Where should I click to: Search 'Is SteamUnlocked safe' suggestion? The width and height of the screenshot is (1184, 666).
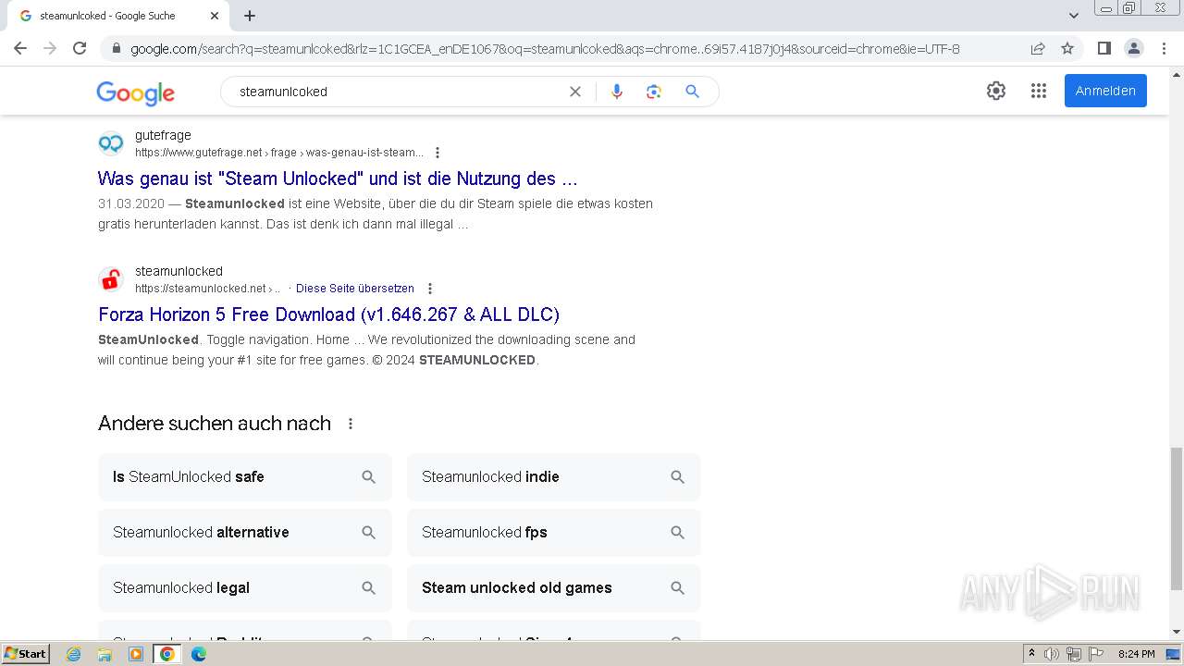[245, 477]
